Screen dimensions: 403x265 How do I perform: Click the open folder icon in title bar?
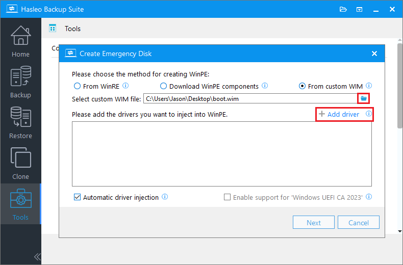pos(343,10)
